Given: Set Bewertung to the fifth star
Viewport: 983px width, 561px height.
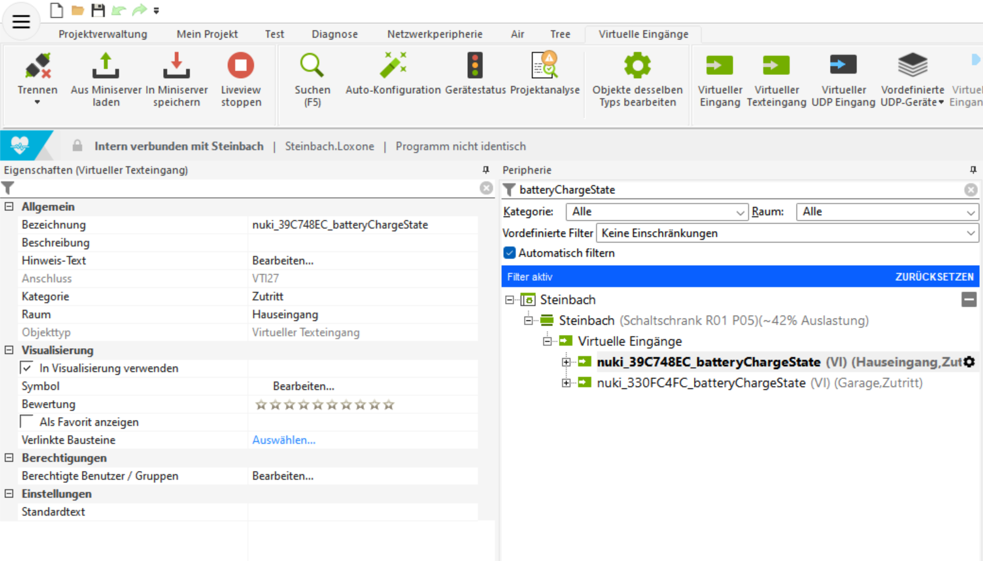Looking at the screenshot, I should (x=318, y=405).
